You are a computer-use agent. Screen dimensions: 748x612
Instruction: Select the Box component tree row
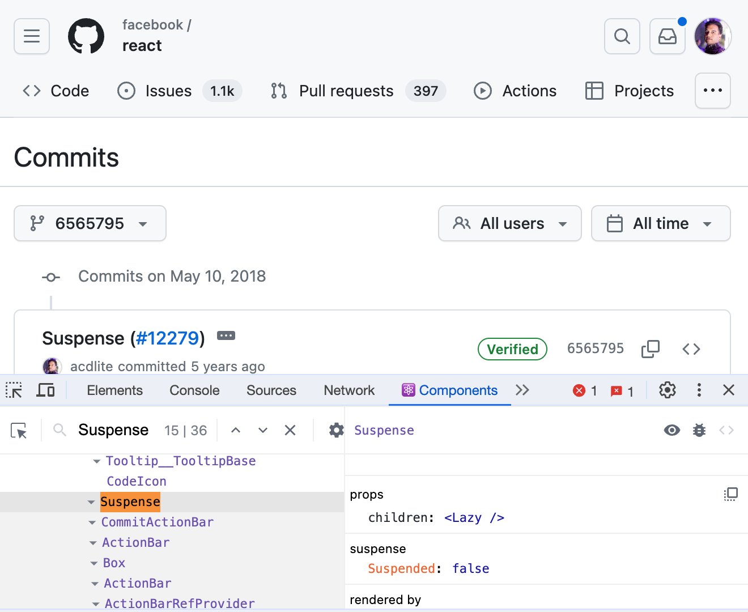click(x=172, y=563)
